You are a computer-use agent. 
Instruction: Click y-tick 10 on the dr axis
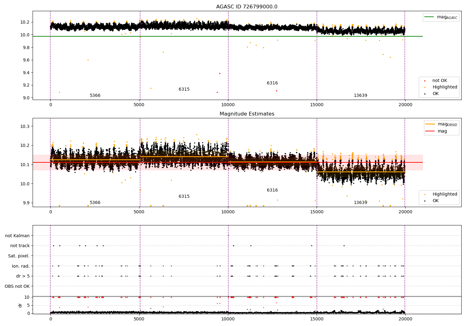coord(27,297)
